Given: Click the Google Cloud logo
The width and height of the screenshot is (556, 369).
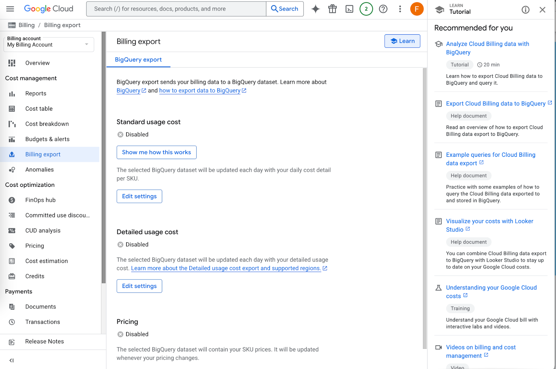Looking at the screenshot, I should point(49,9).
